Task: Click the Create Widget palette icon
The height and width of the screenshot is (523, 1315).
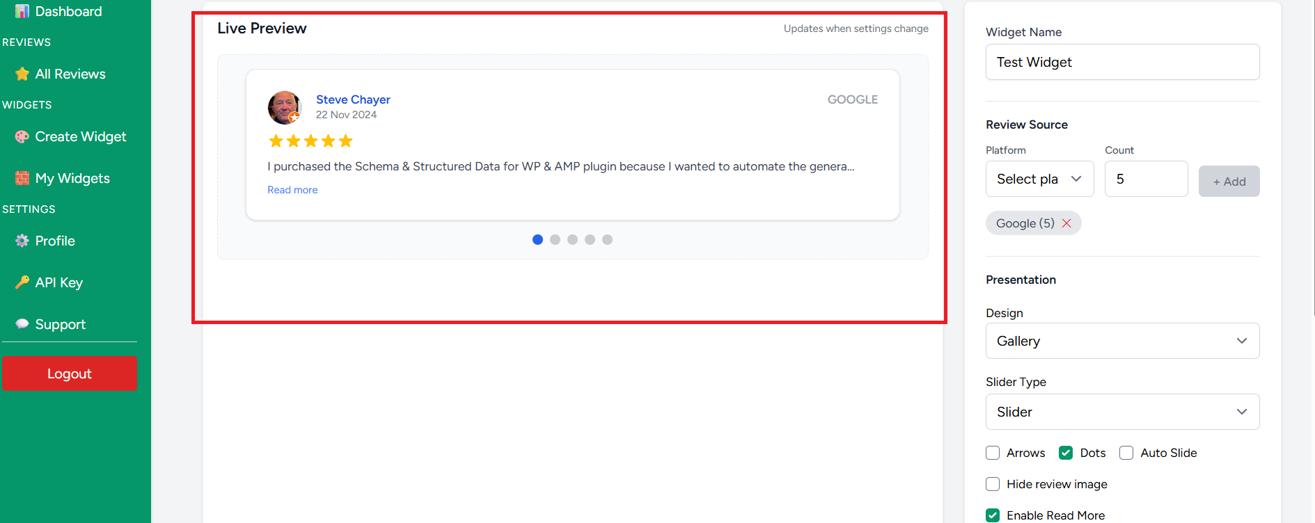Action: (22, 136)
